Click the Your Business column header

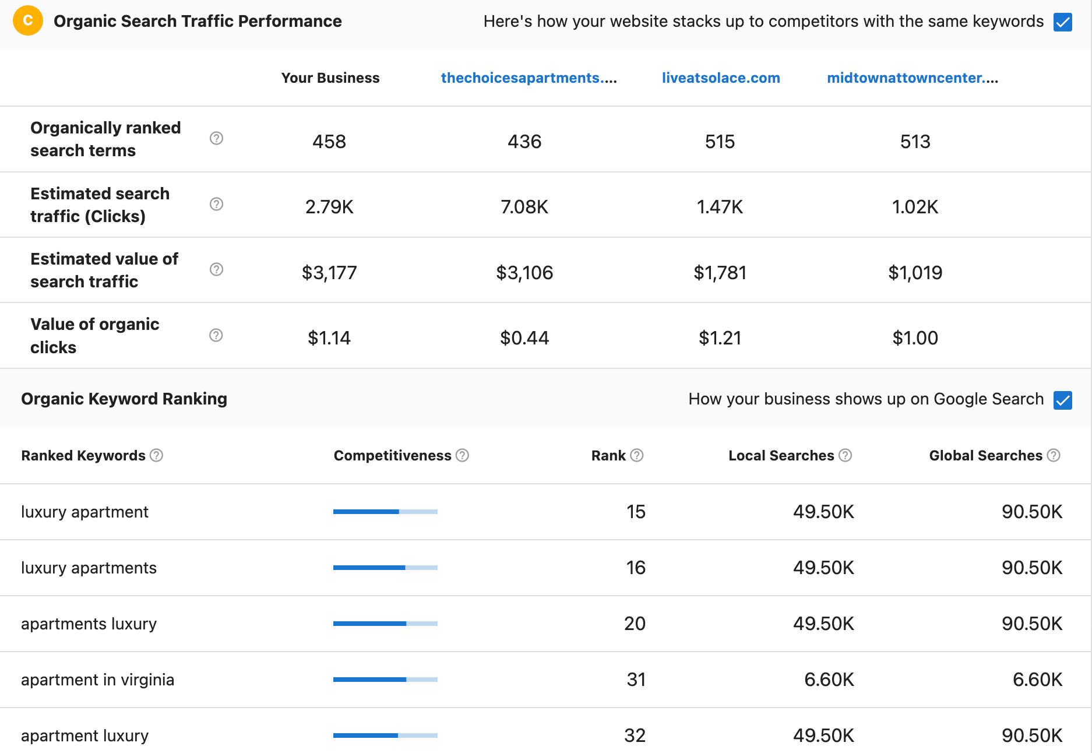point(330,78)
